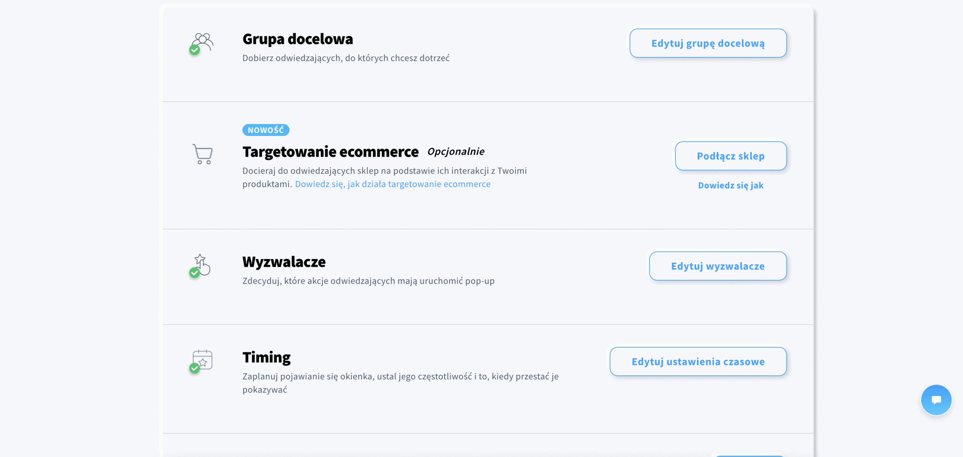Click the Targetowanie ecommerce section heading
The height and width of the screenshot is (457, 963).
330,151
